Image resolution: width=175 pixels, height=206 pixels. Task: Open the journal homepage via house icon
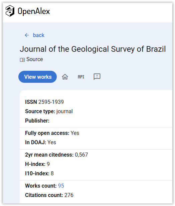click(65, 77)
